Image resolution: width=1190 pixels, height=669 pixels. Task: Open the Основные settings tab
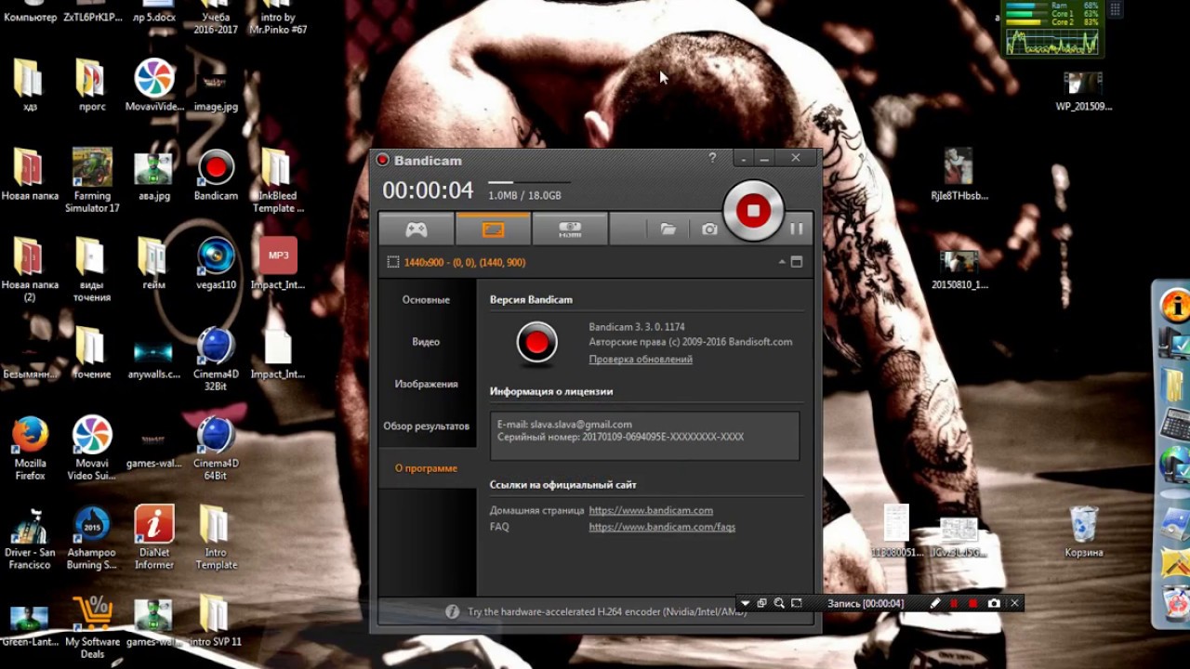(x=426, y=300)
